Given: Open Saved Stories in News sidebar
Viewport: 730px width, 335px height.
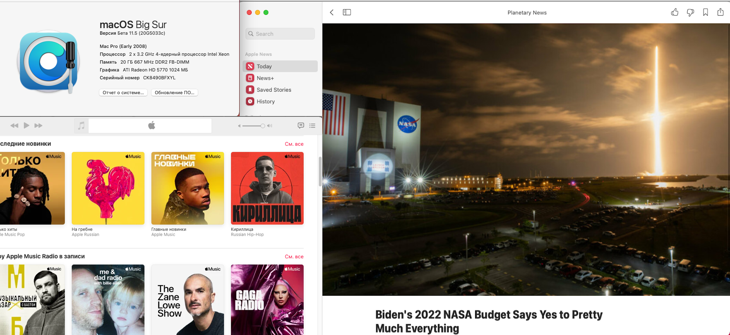Looking at the screenshot, I should click(x=280, y=90).
